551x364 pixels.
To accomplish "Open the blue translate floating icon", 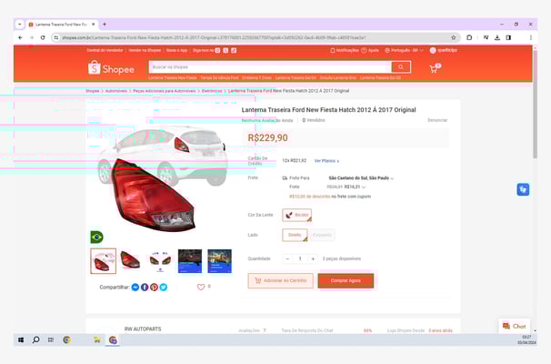I will coord(523,189).
